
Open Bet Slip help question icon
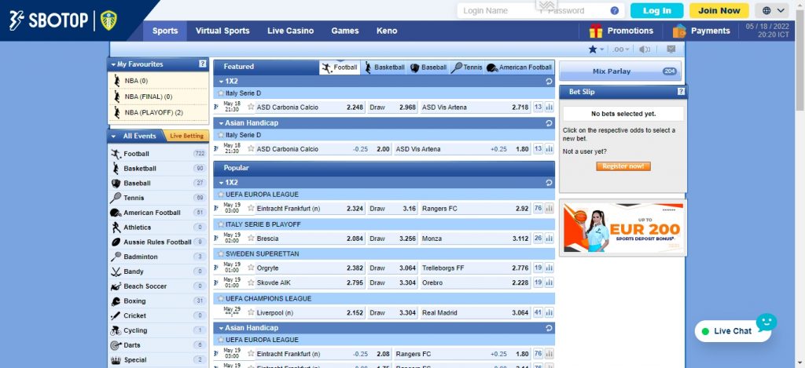(x=681, y=92)
